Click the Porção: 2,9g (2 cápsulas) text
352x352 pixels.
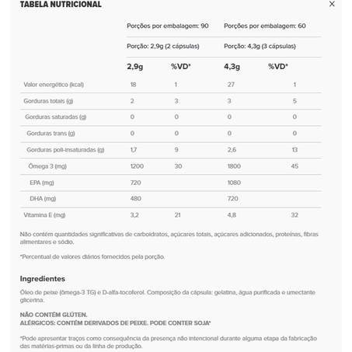[x=163, y=47]
